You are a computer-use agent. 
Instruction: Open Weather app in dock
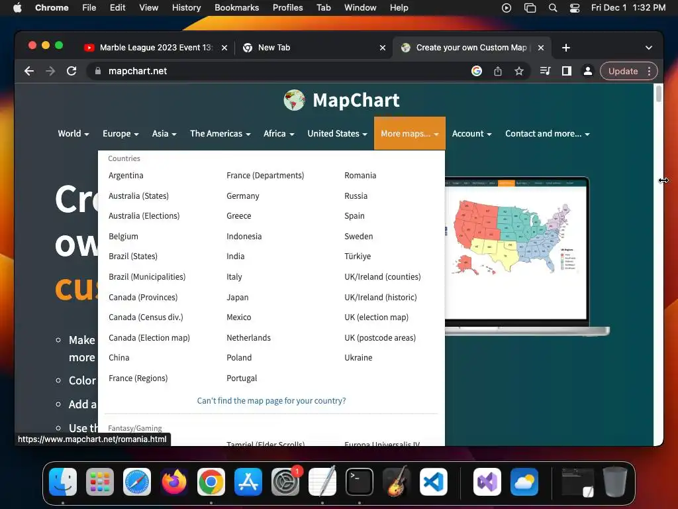[x=524, y=482]
